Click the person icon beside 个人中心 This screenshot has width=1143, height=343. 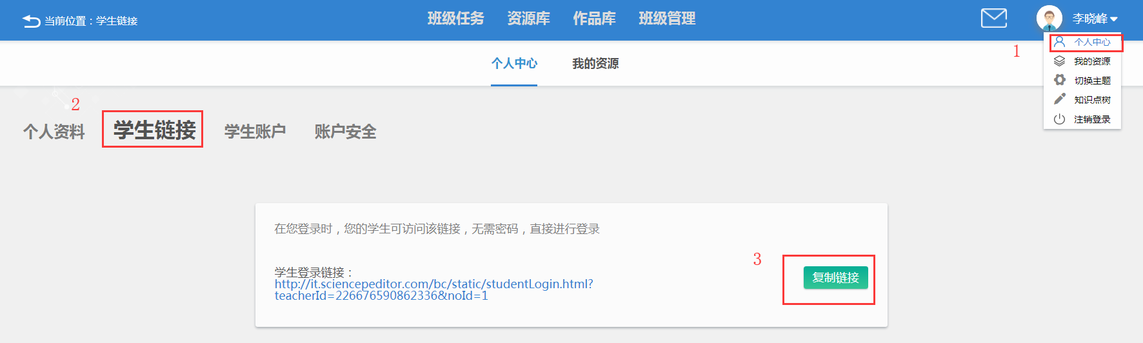[x=1059, y=42]
